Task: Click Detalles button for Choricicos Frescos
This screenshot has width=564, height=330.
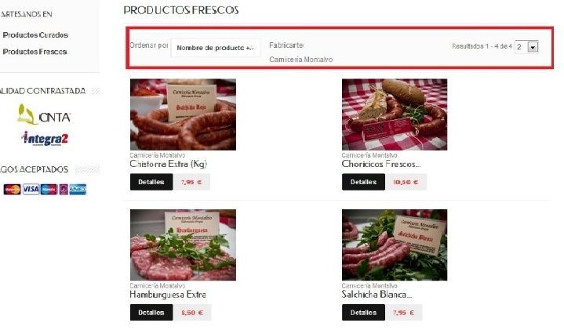Action: 363,182
